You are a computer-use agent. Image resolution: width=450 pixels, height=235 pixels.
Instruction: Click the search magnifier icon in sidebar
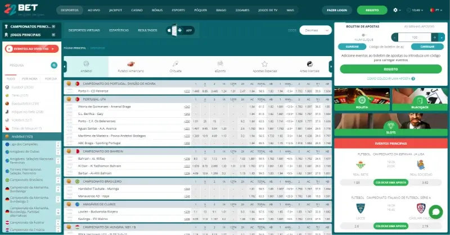point(54,65)
